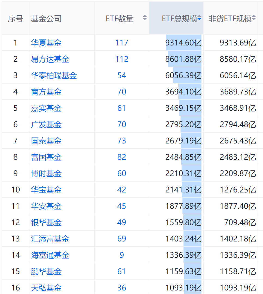263x294 pixels.
Task: Select the total scale value 3694.10亿
Action: click(183, 92)
